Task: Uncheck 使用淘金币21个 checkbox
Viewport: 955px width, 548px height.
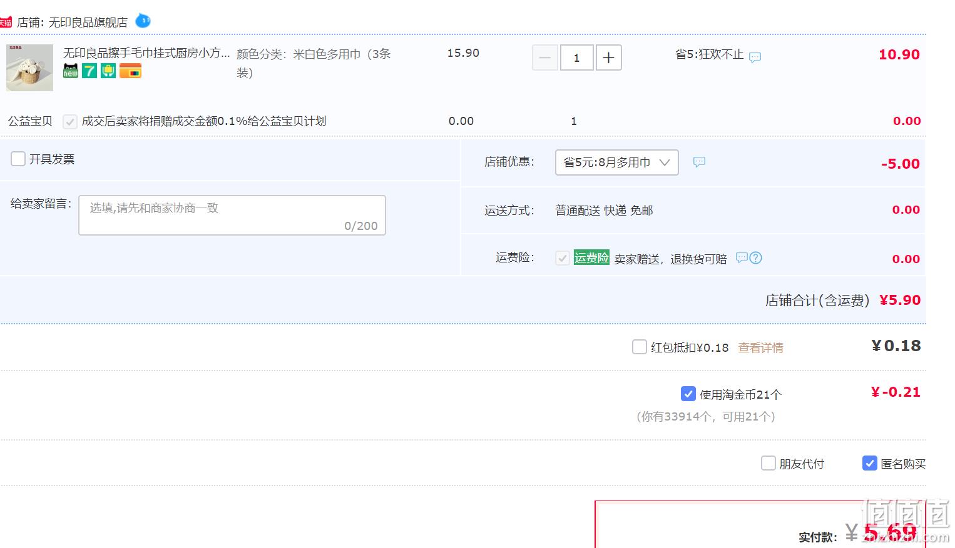Action: point(688,394)
